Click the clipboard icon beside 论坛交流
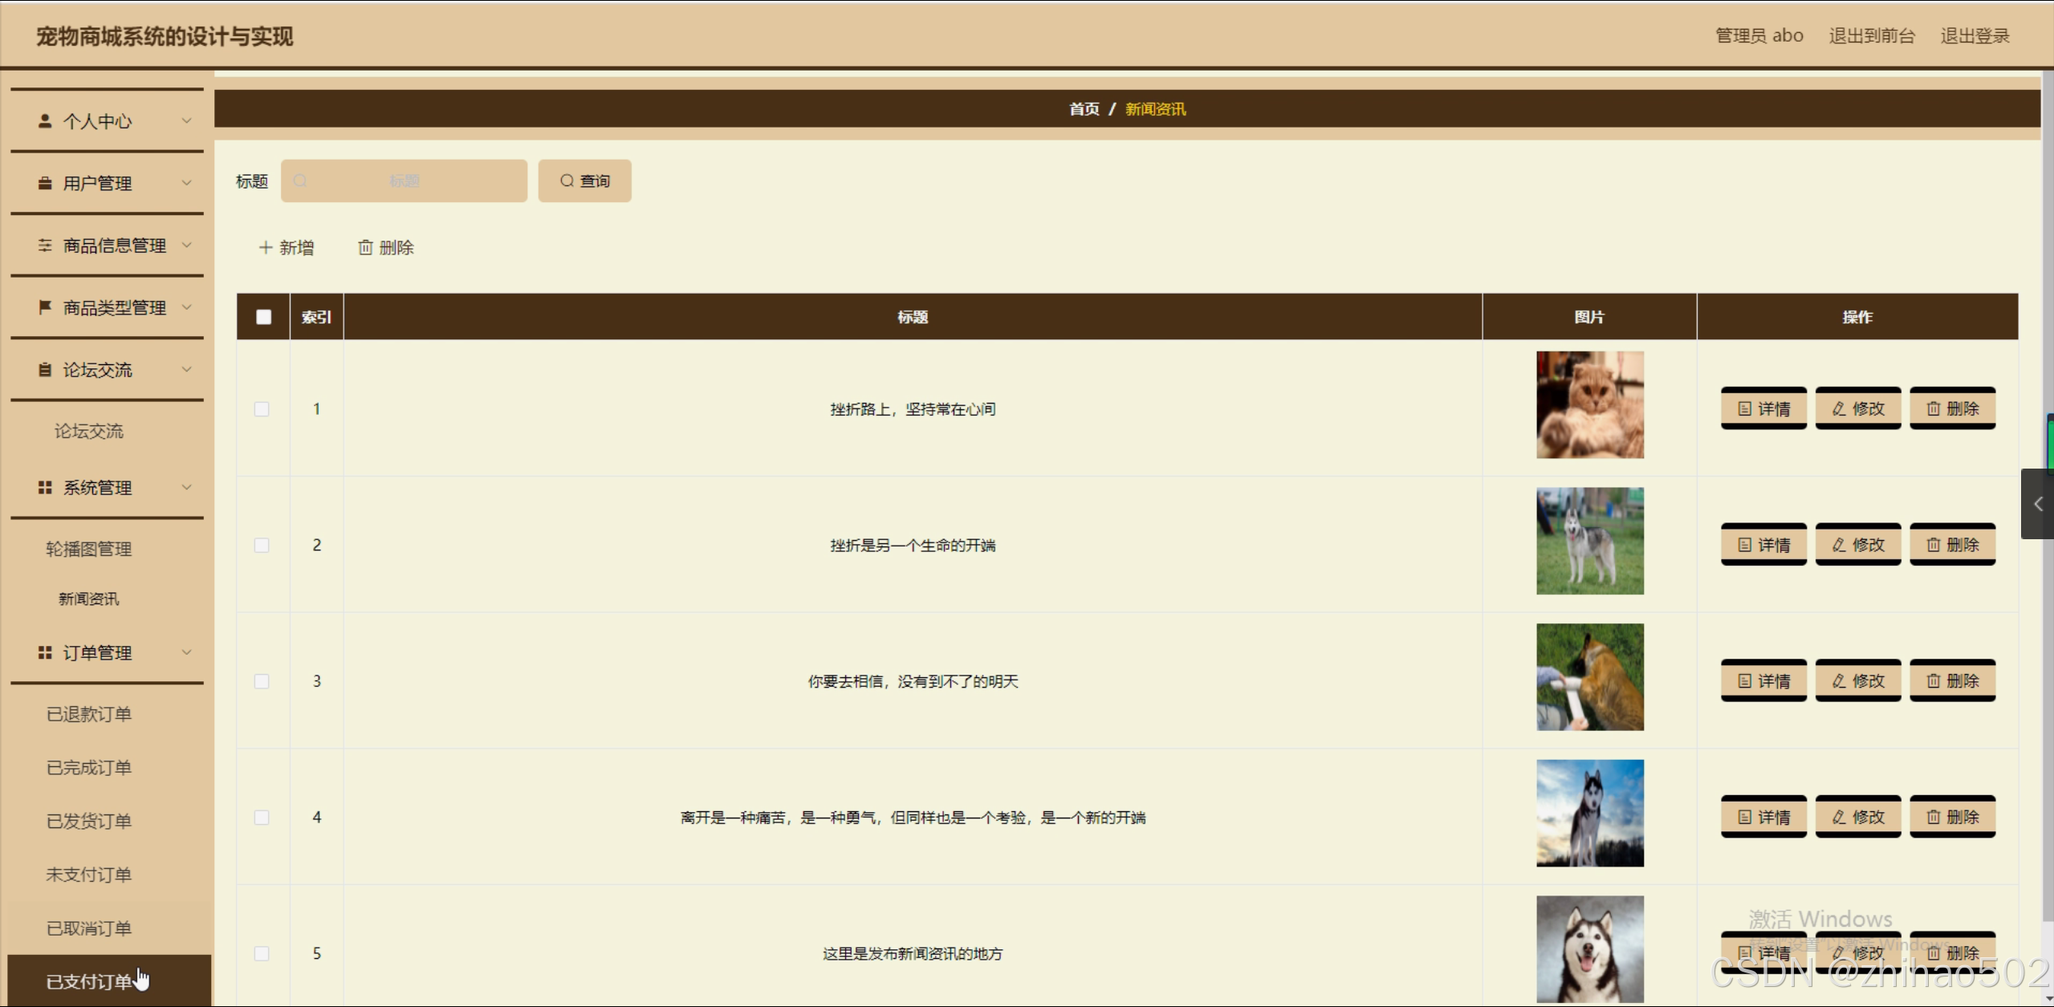The height and width of the screenshot is (1007, 2054). 45,370
